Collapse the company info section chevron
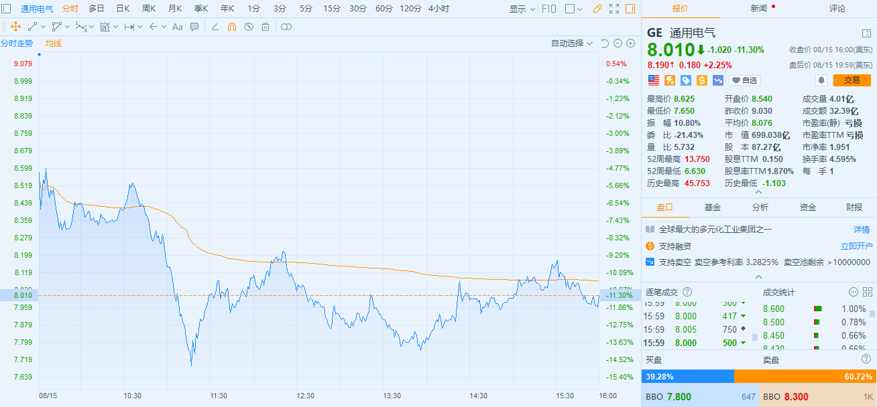 pyautogui.click(x=759, y=276)
